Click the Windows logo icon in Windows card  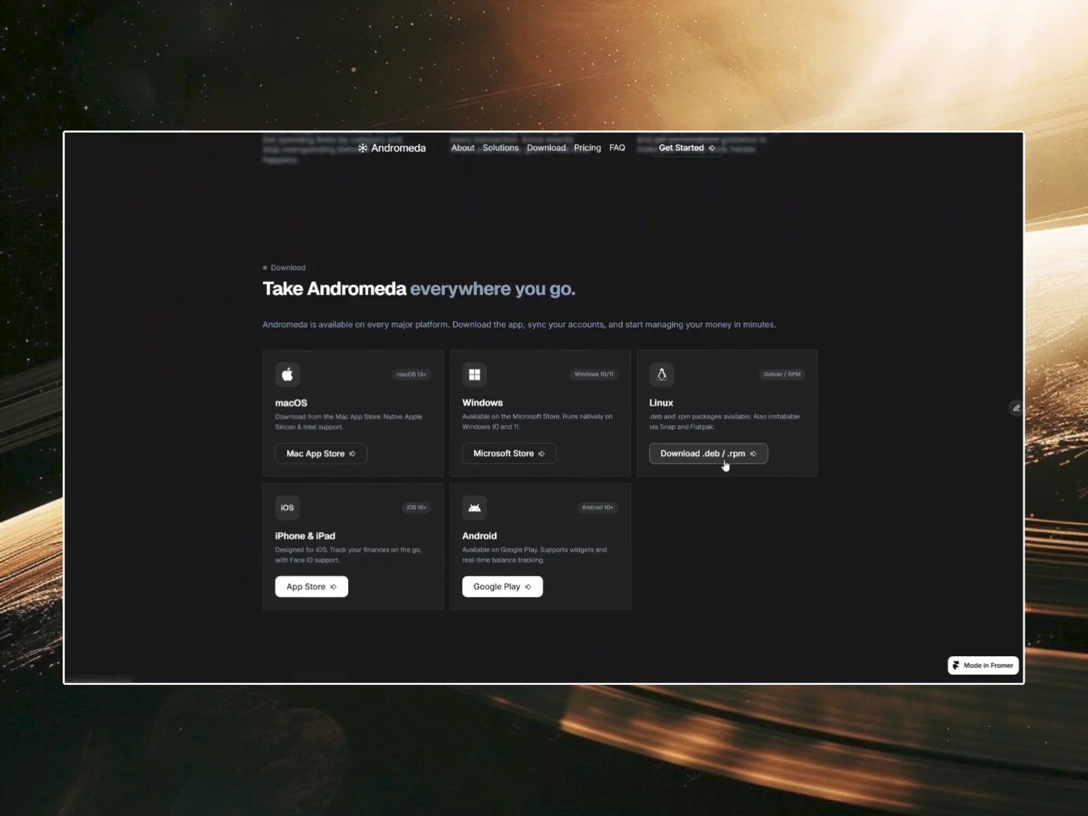[475, 374]
